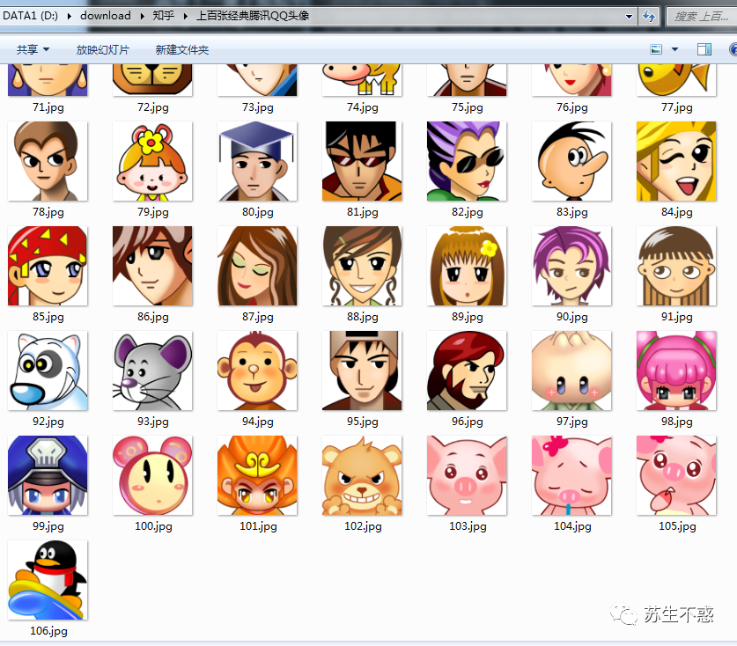Select the 96.jpg red-haired bearded man
The height and width of the screenshot is (646, 737).
point(468,371)
